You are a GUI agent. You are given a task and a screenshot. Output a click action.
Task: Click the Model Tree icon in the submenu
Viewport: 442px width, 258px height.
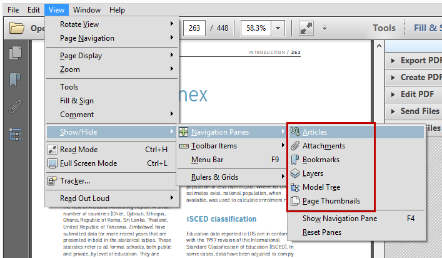click(x=295, y=187)
